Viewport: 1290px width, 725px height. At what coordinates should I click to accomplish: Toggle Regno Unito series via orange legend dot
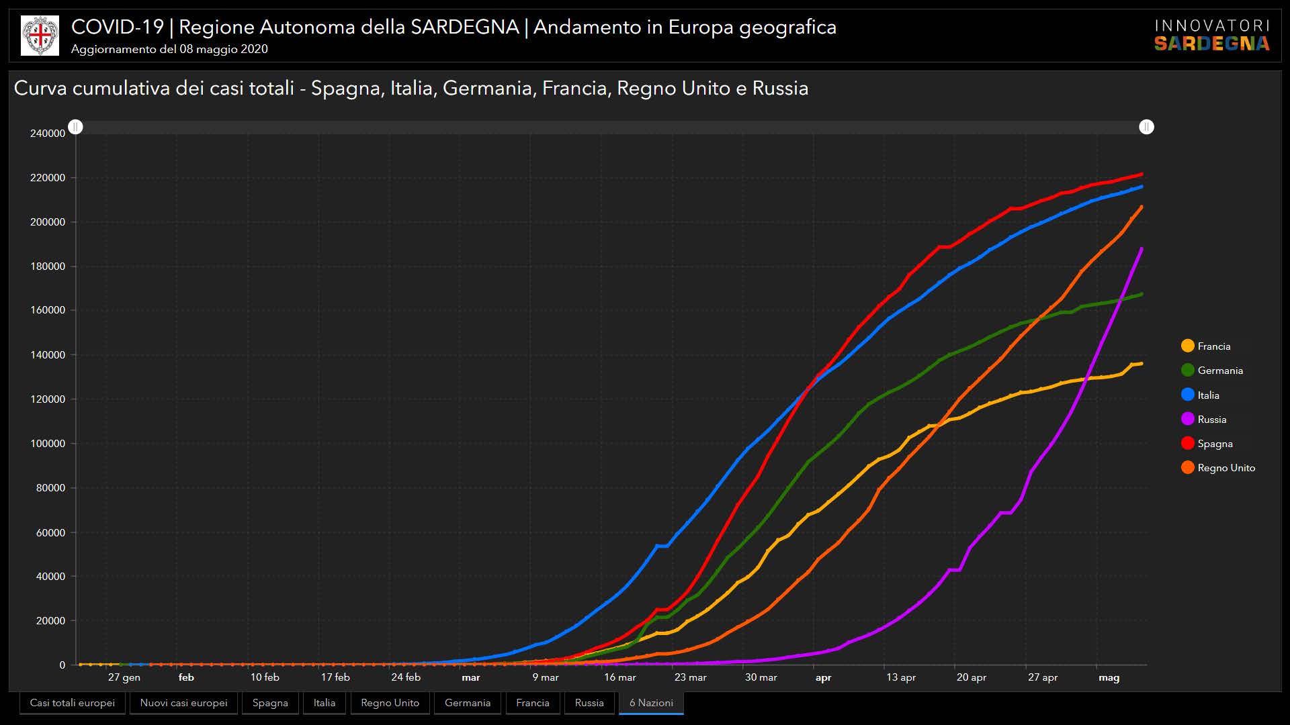coord(1187,468)
